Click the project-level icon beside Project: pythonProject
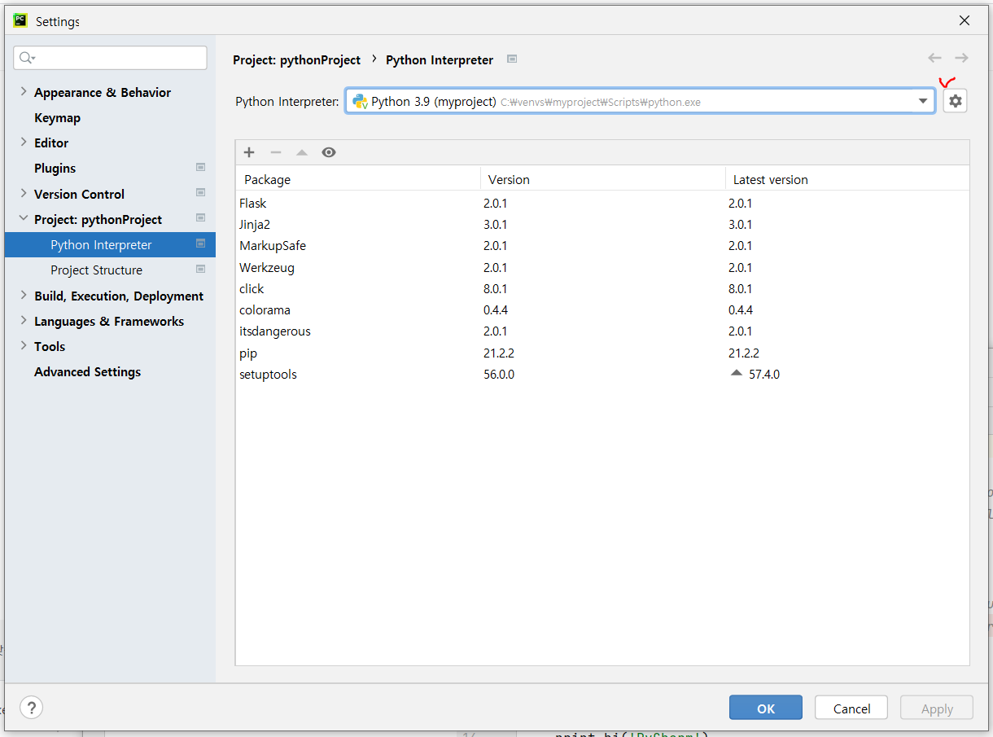Image resolution: width=993 pixels, height=737 pixels. point(200,218)
